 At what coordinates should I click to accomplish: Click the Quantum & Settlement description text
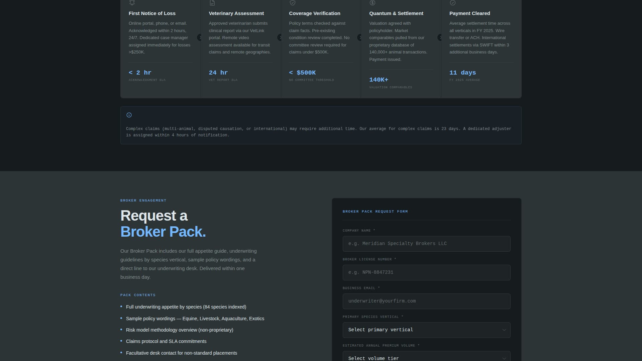(398, 41)
